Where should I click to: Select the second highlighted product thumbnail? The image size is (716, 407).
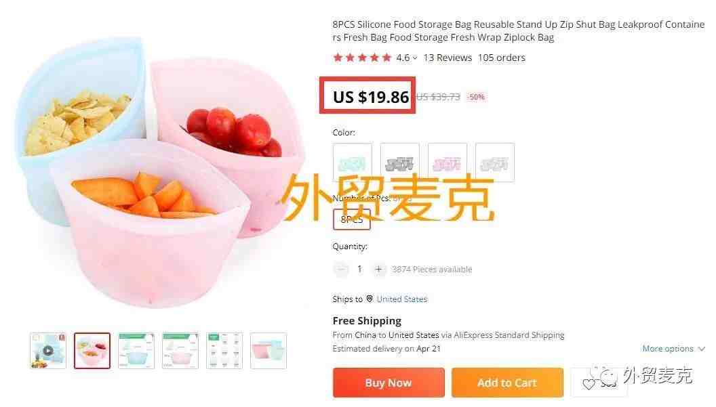coord(92,350)
